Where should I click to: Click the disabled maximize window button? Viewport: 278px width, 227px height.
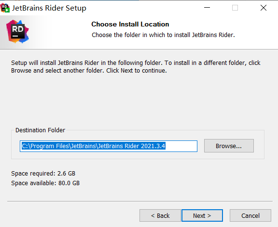pyautogui.click(x=235, y=8)
